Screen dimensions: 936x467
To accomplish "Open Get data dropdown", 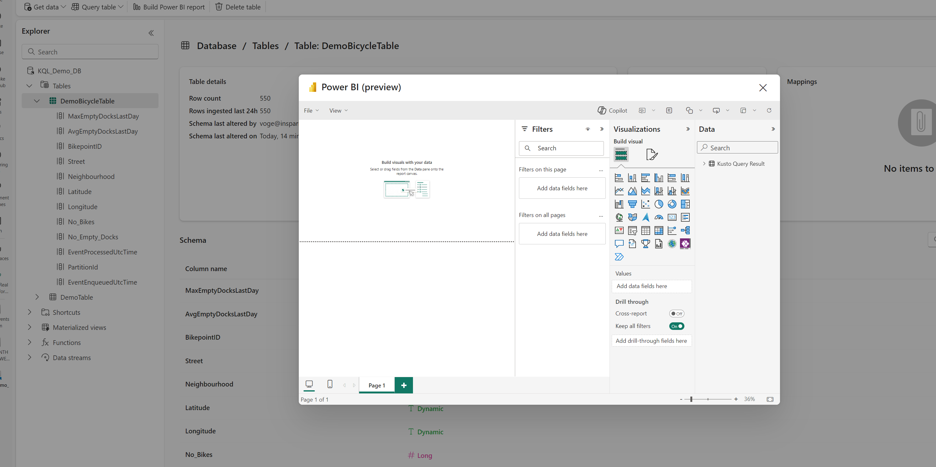I will coord(45,7).
